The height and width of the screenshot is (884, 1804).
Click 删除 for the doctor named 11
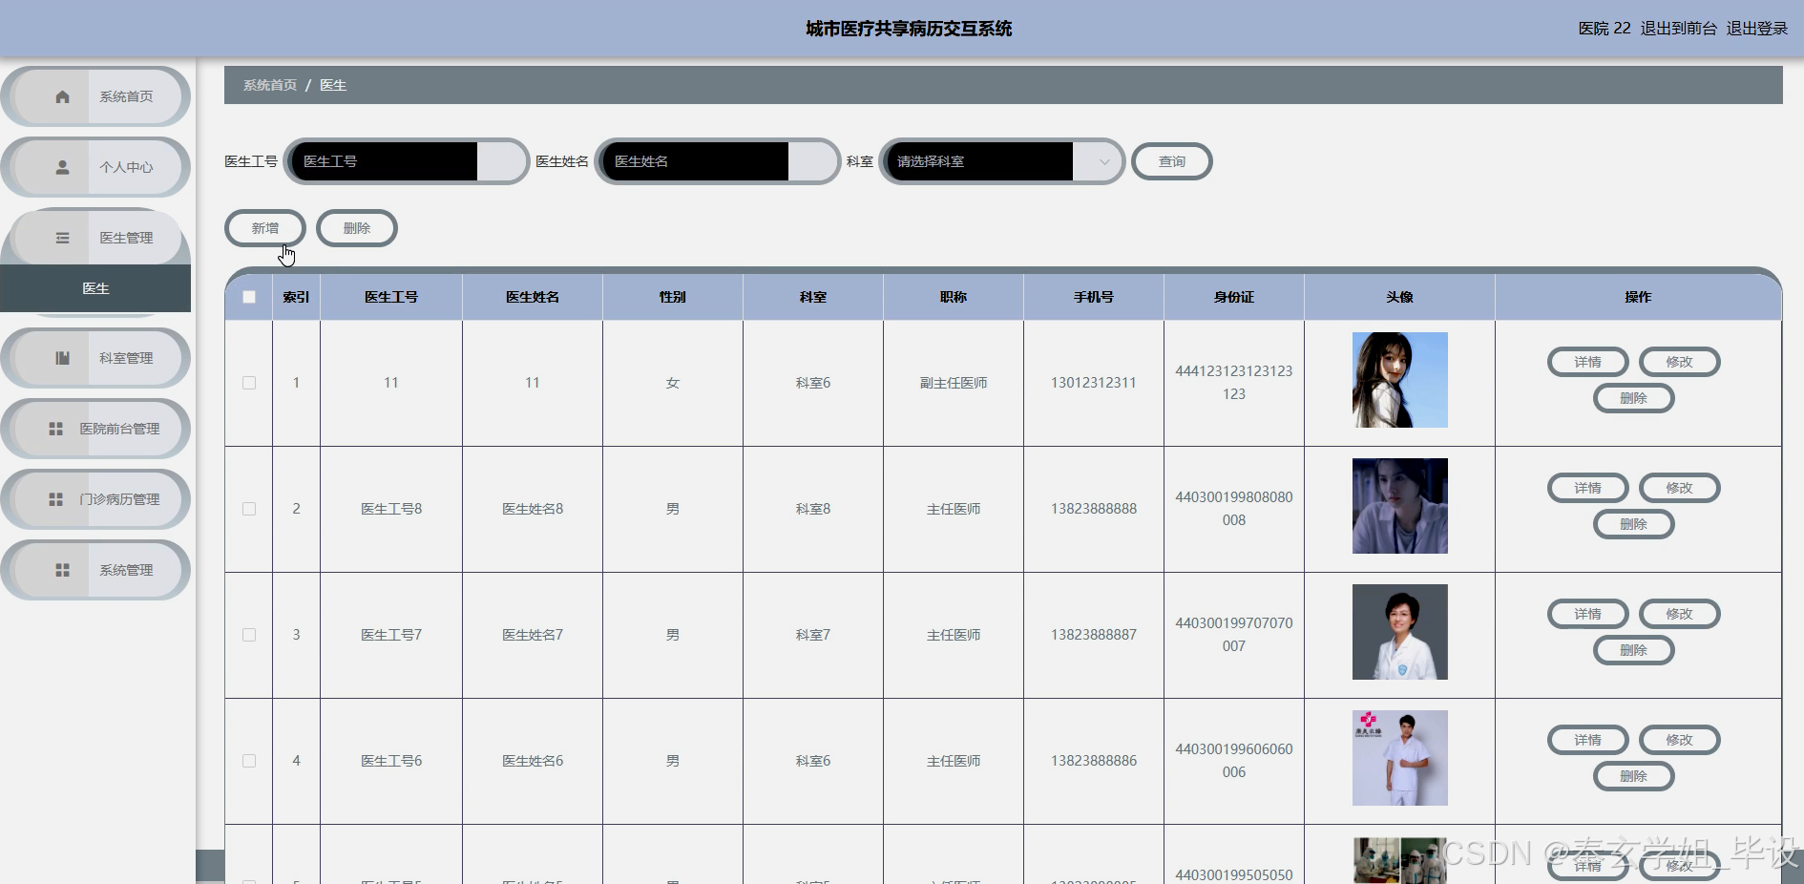(1634, 398)
